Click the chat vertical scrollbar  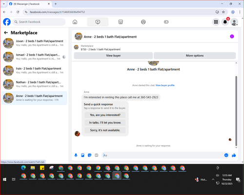[236, 111]
